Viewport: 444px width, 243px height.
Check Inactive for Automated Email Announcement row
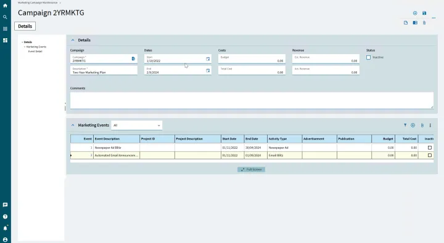point(430,155)
